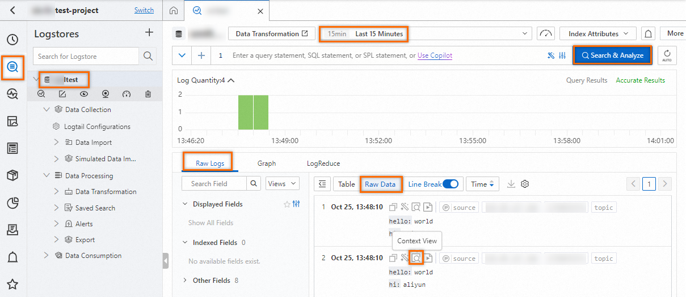This screenshot has height=297, width=686.
Task: Download logs using the download icon
Action: point(511,184)
